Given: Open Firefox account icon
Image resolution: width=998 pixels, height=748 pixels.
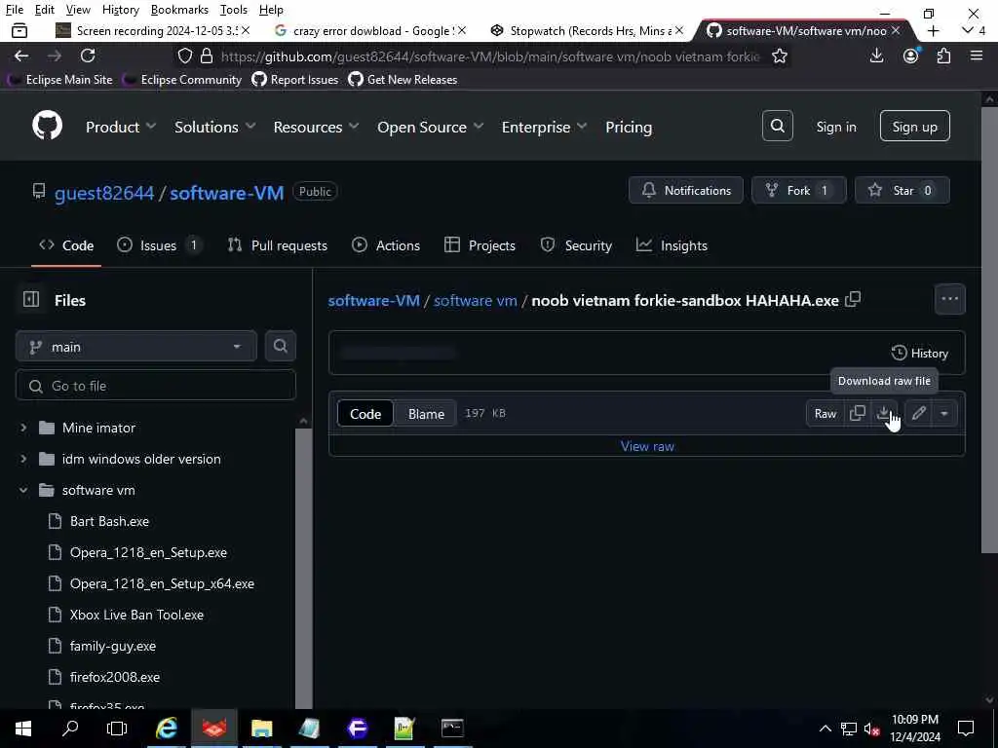Looking at the screenshot, I should 911,56.
